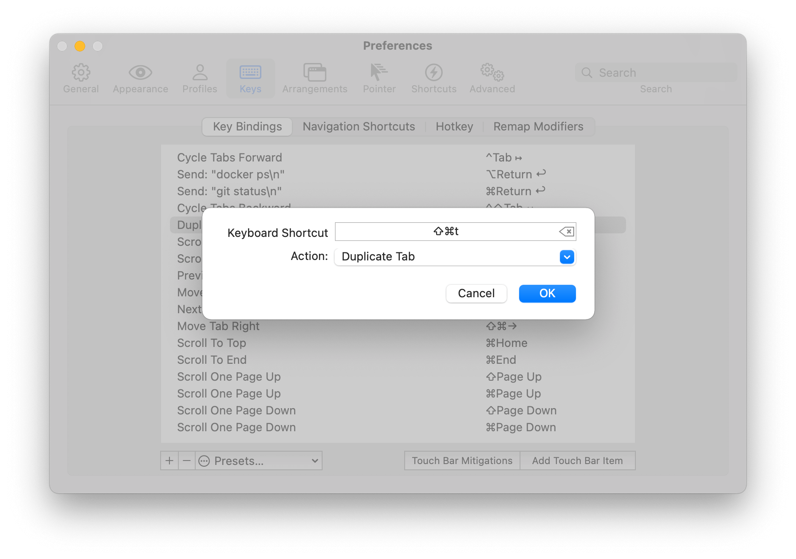Viewport: 796px width, 559px height.
Task: Switch to the Navigation Shortcuts tab
Action: tap(359, 126)
